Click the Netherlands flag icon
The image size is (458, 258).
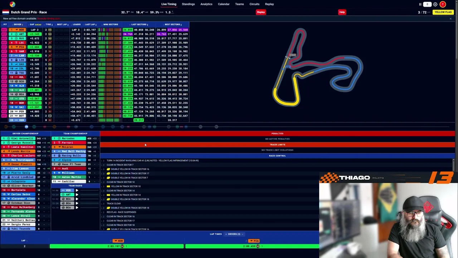(x=5, y=12)
